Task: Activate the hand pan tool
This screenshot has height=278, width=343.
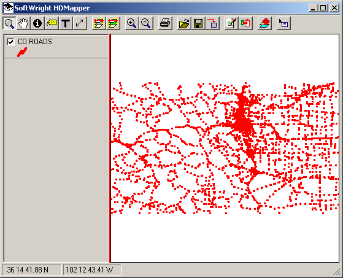Action: (23, 23)
